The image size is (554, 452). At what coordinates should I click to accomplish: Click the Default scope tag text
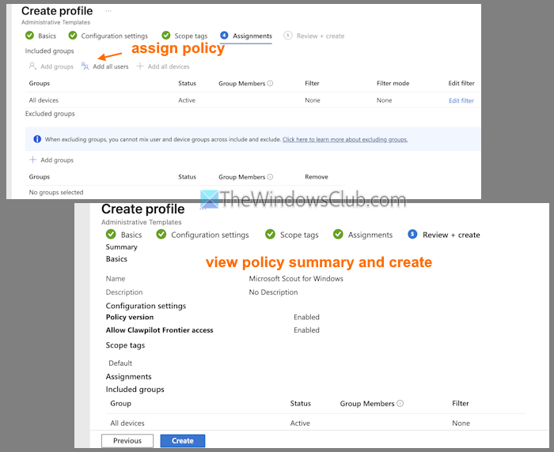pyautogui.click(x=120, y=363)
